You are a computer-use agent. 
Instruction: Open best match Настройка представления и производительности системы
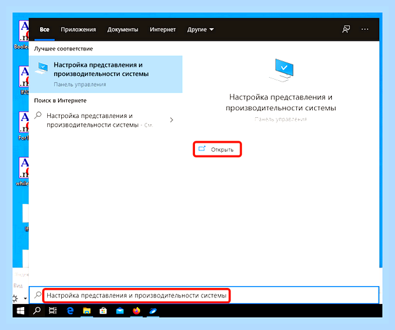click(x=106, y=75)
